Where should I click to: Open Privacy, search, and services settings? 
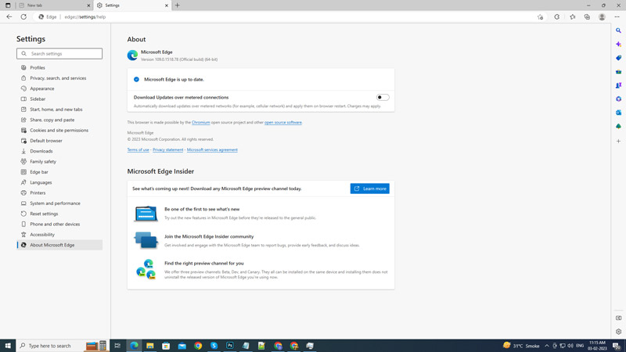(59, 78)
